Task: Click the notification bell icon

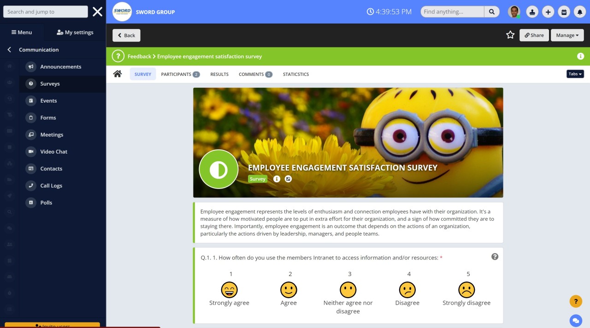Action: [580, 12]
